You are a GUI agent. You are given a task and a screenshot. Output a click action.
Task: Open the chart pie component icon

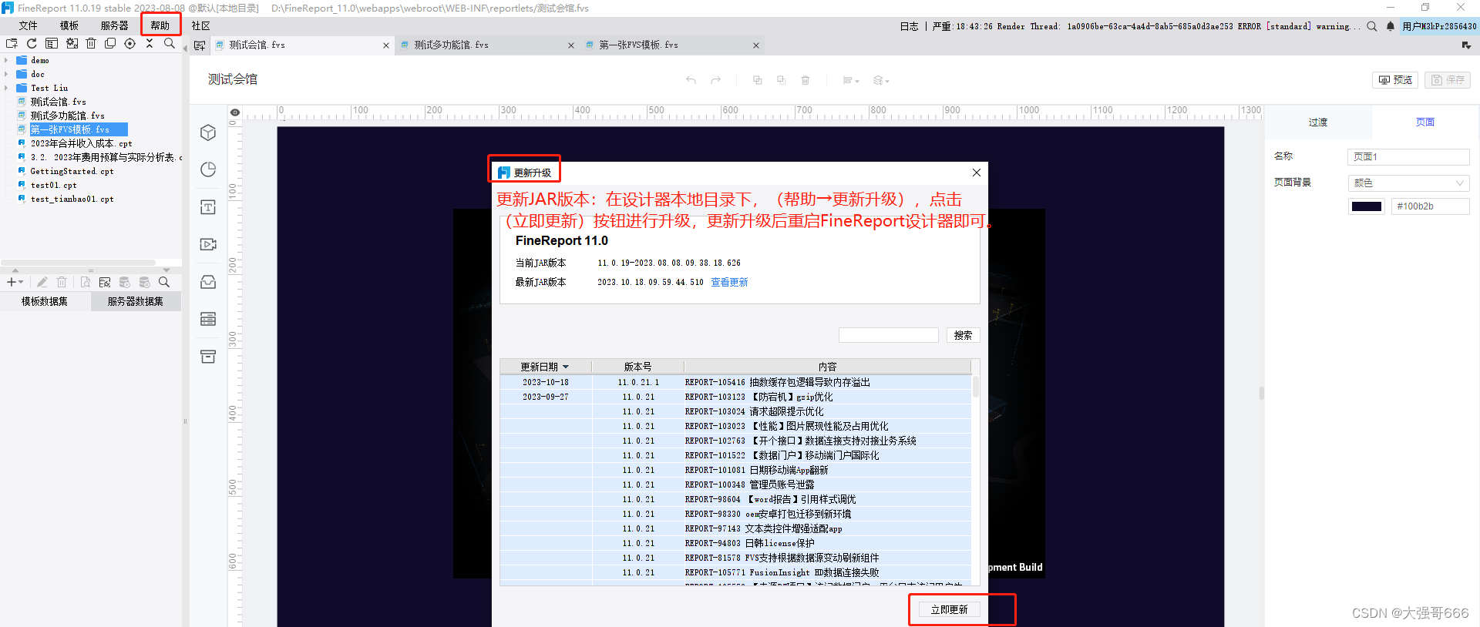208,169
